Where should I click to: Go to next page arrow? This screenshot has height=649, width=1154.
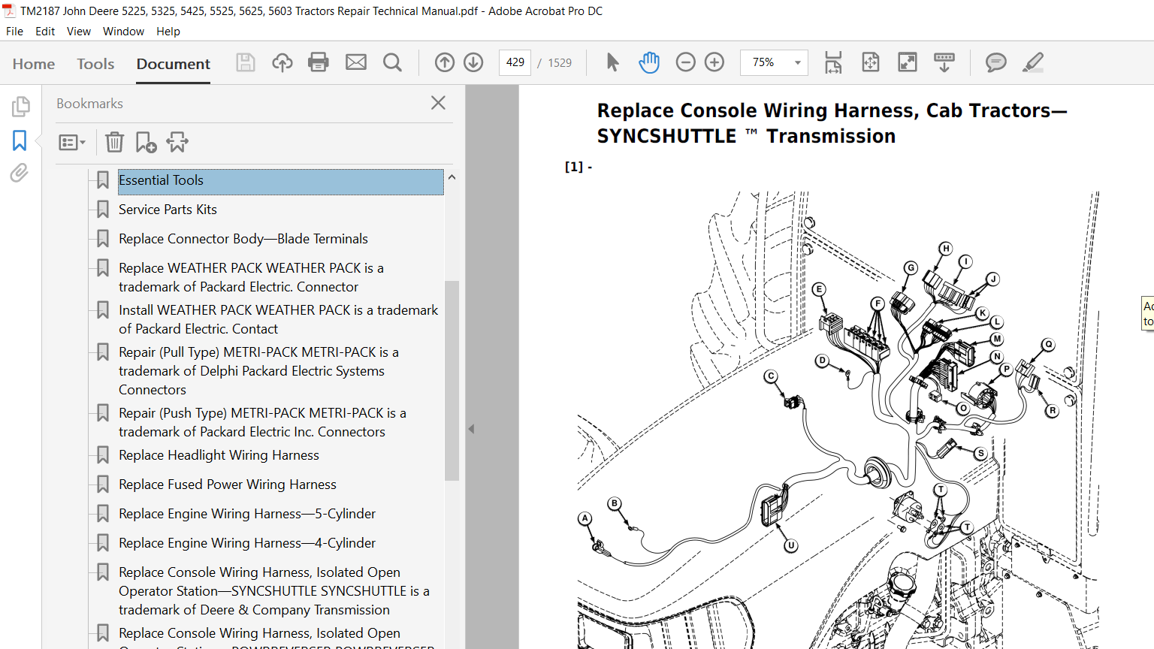(x=473, y=62)
